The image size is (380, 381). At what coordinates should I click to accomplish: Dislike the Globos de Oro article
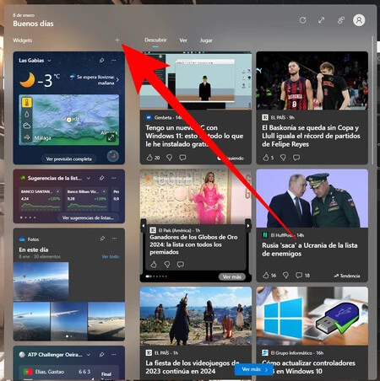167,265
